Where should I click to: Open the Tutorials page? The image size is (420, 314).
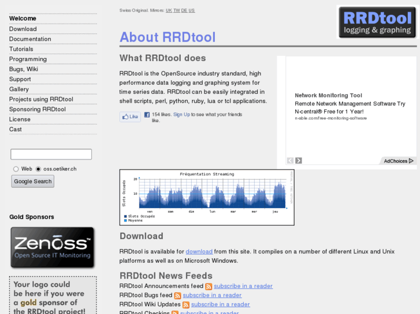[x=21, y=49]
